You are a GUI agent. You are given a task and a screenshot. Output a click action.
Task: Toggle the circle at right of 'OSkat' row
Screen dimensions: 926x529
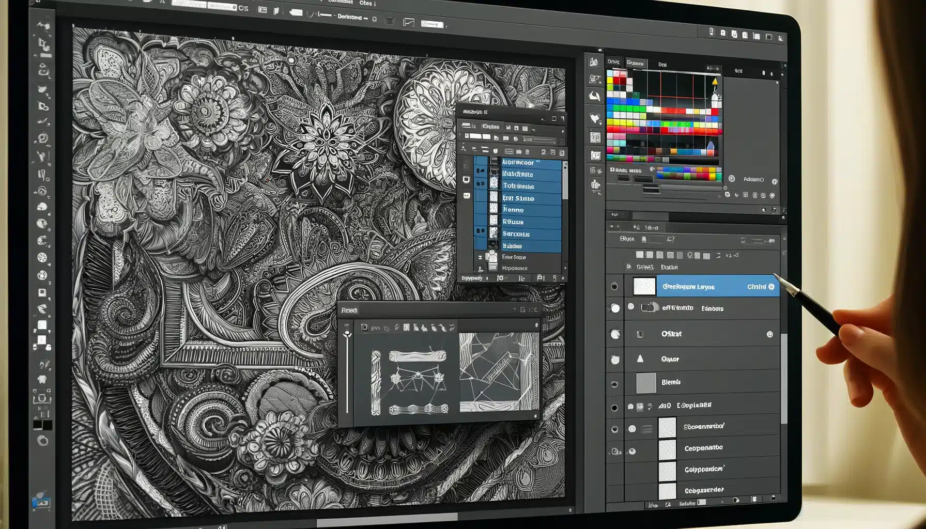tap(770, 334)
